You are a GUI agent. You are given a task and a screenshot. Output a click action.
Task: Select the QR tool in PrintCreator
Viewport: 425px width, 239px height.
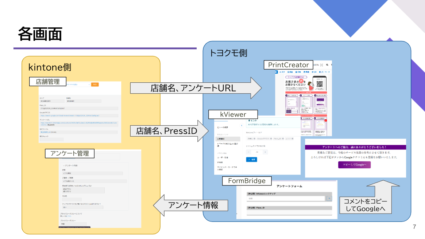tap(314, 72)
